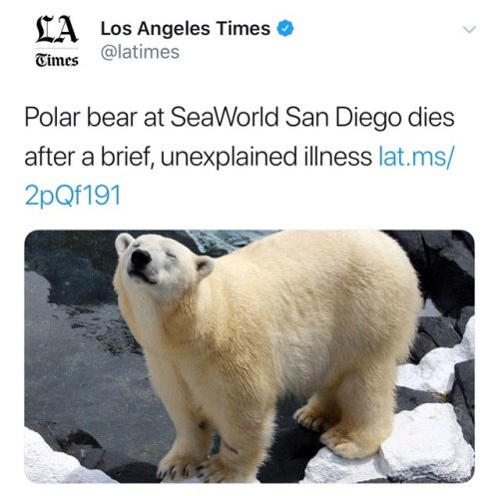499x496 pixels.
Task: Expand the tweet options chevron
Action: [x=470, y=30]
